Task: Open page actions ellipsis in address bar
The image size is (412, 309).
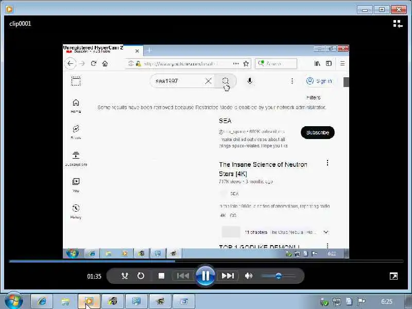Action: (236, 63)
